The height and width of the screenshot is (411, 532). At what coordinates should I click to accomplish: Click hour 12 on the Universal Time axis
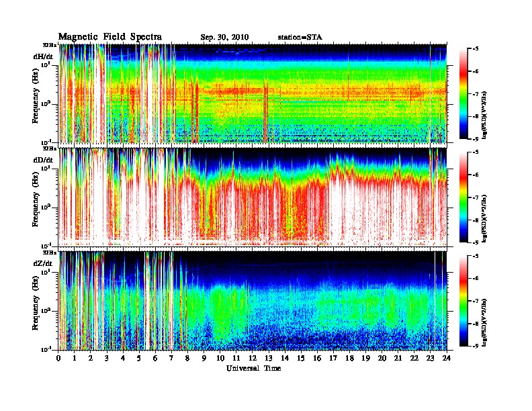(253, 359)
